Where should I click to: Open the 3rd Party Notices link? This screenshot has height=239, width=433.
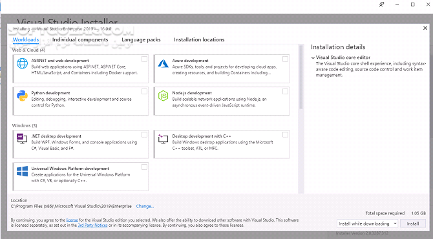click(x=92, y=225)
